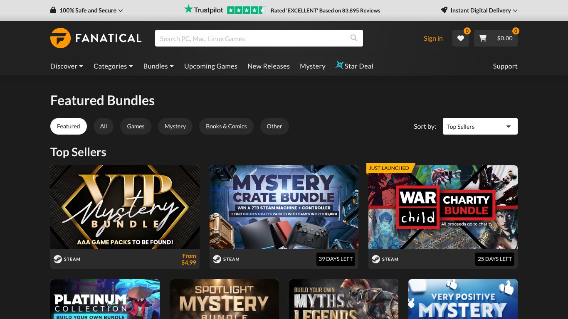Viewport: 568px width, 319px height.
Task: Click Steam icon on Mystery Crate Bundle
Action: pos(217,259)
